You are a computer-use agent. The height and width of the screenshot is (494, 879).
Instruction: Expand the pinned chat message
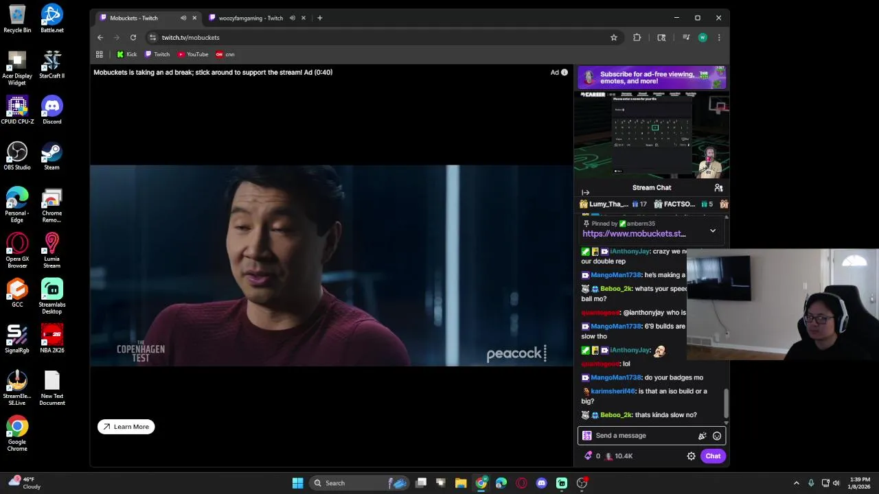(x=713, y=231)
